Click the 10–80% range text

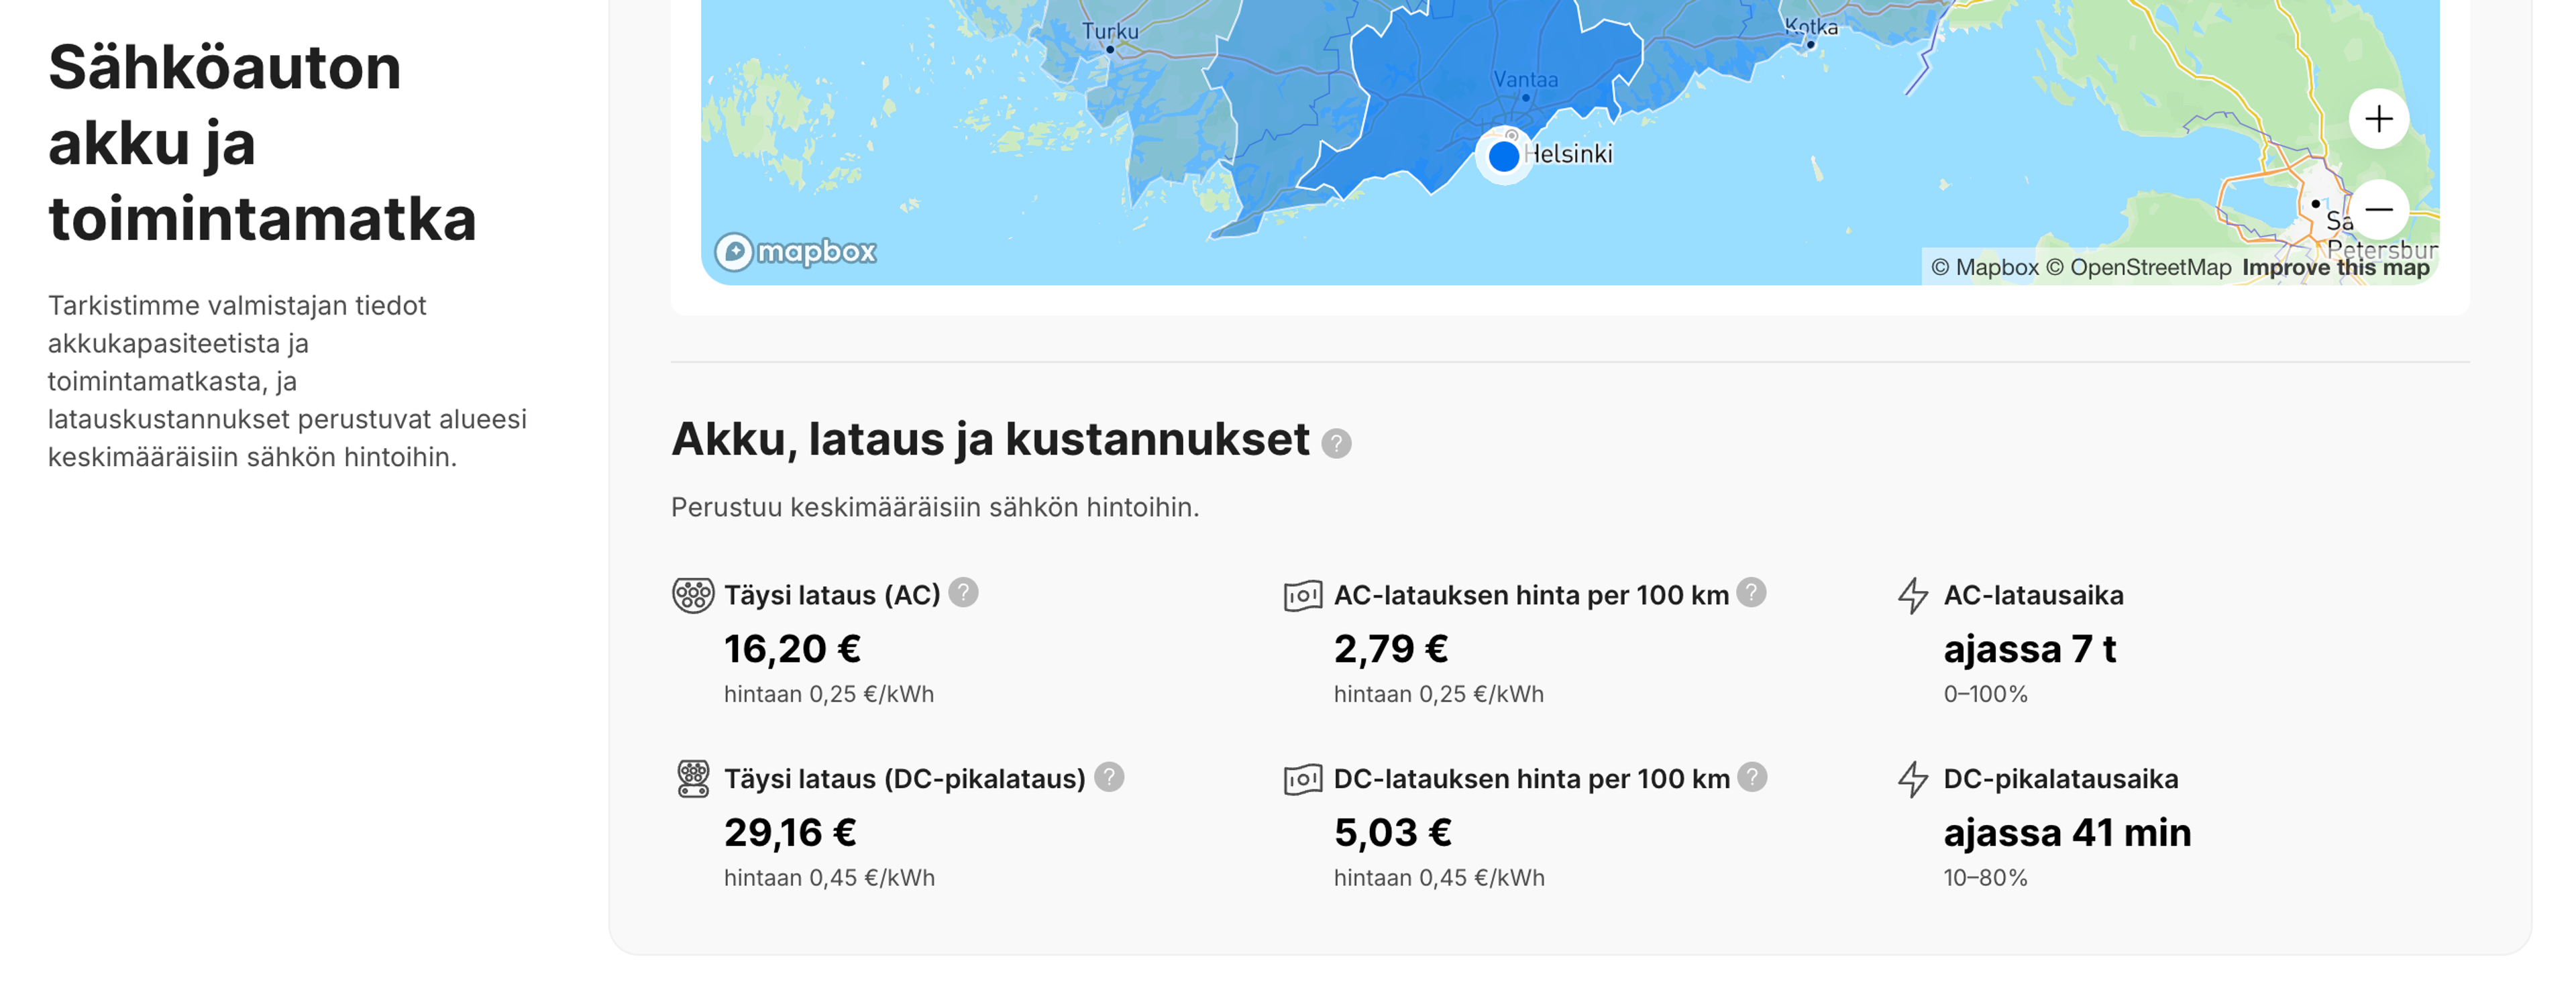point(1985,877)
